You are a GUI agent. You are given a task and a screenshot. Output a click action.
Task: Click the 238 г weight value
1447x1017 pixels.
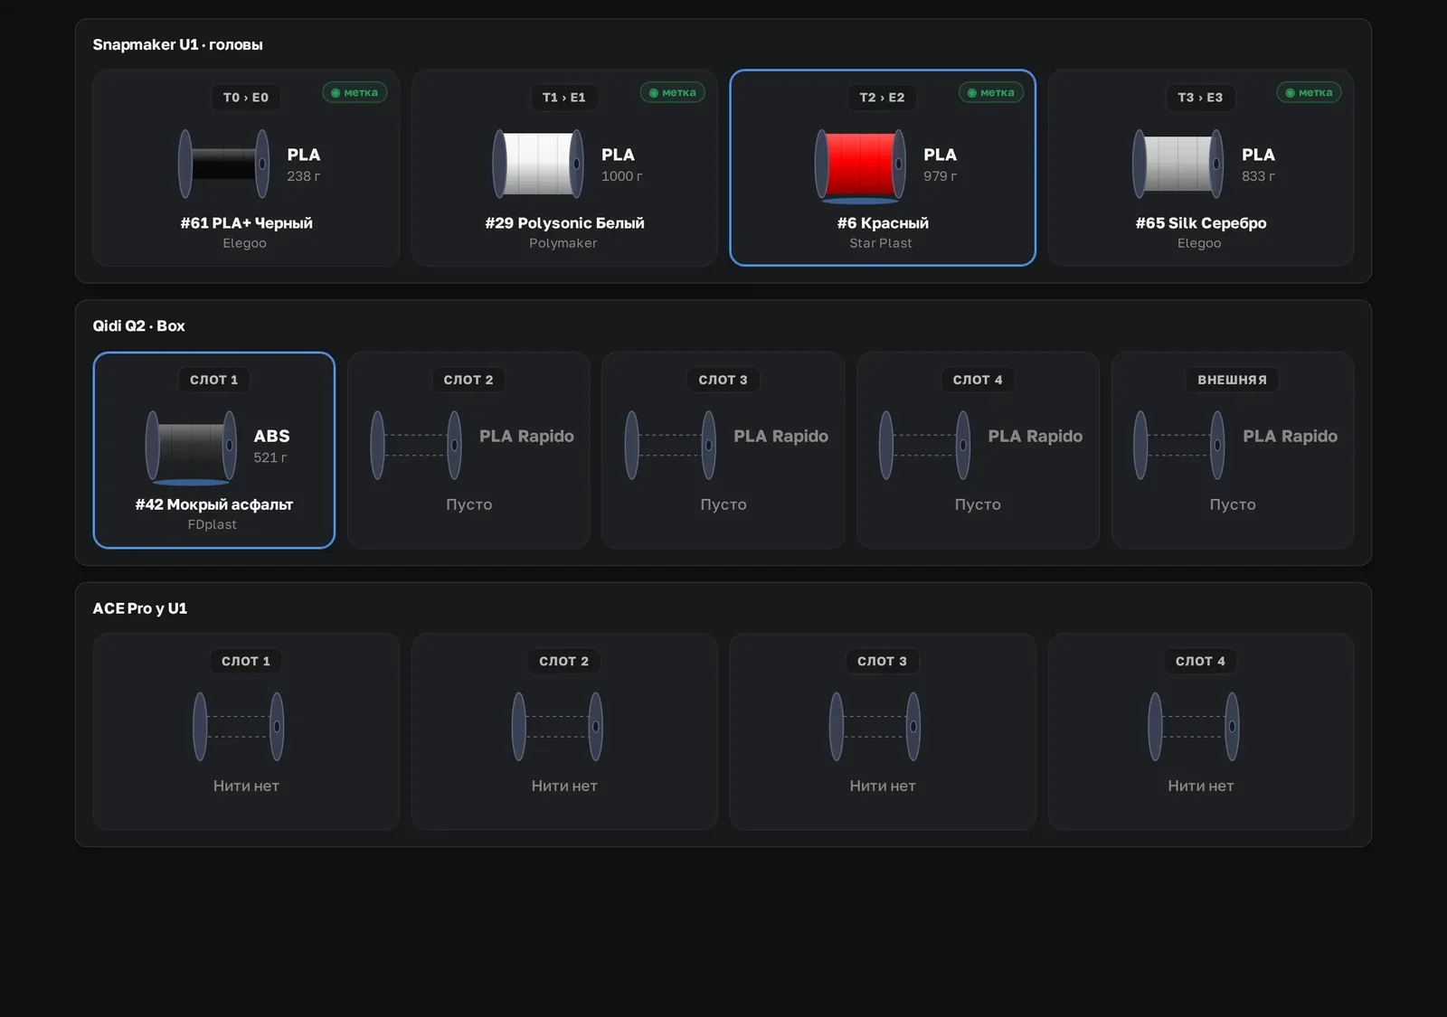[x=304, y=176]
